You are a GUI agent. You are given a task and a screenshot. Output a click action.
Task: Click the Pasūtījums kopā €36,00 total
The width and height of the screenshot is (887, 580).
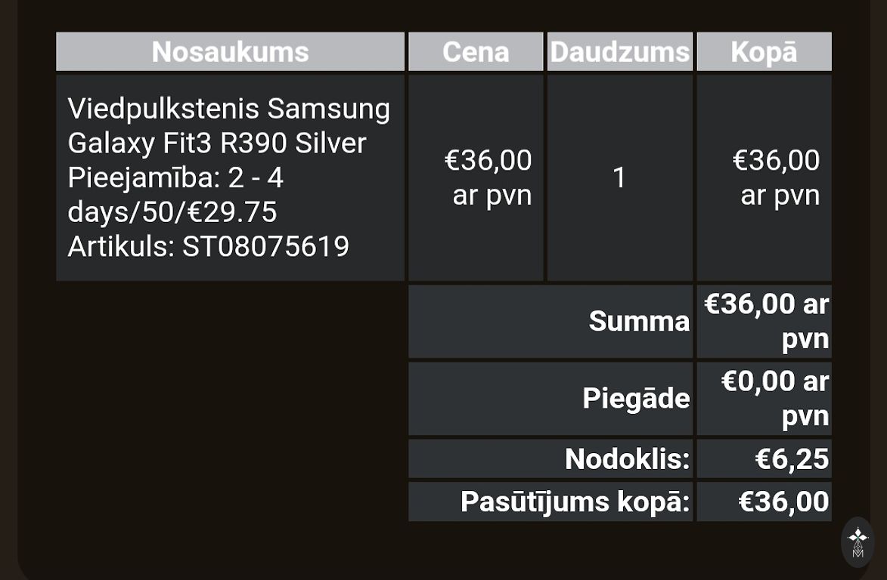(783, 501)
